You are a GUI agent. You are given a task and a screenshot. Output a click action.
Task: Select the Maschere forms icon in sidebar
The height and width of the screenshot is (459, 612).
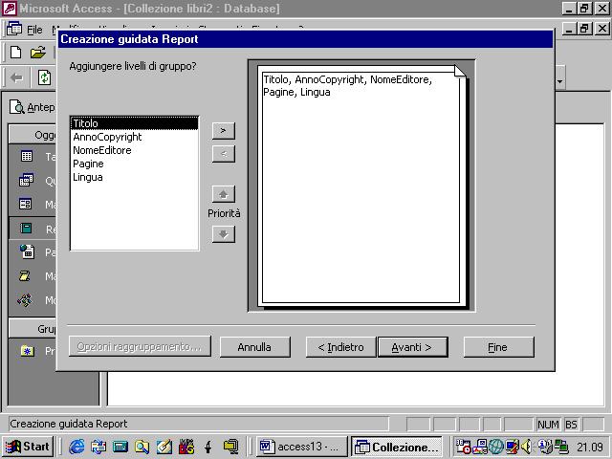(x=26, y=204)
